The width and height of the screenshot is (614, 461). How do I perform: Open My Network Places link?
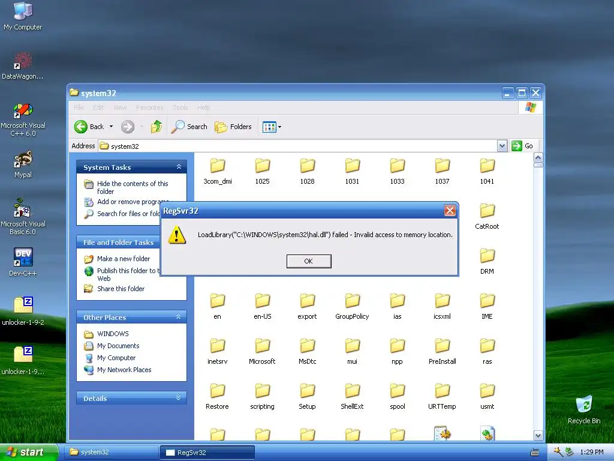click(124, 370)
